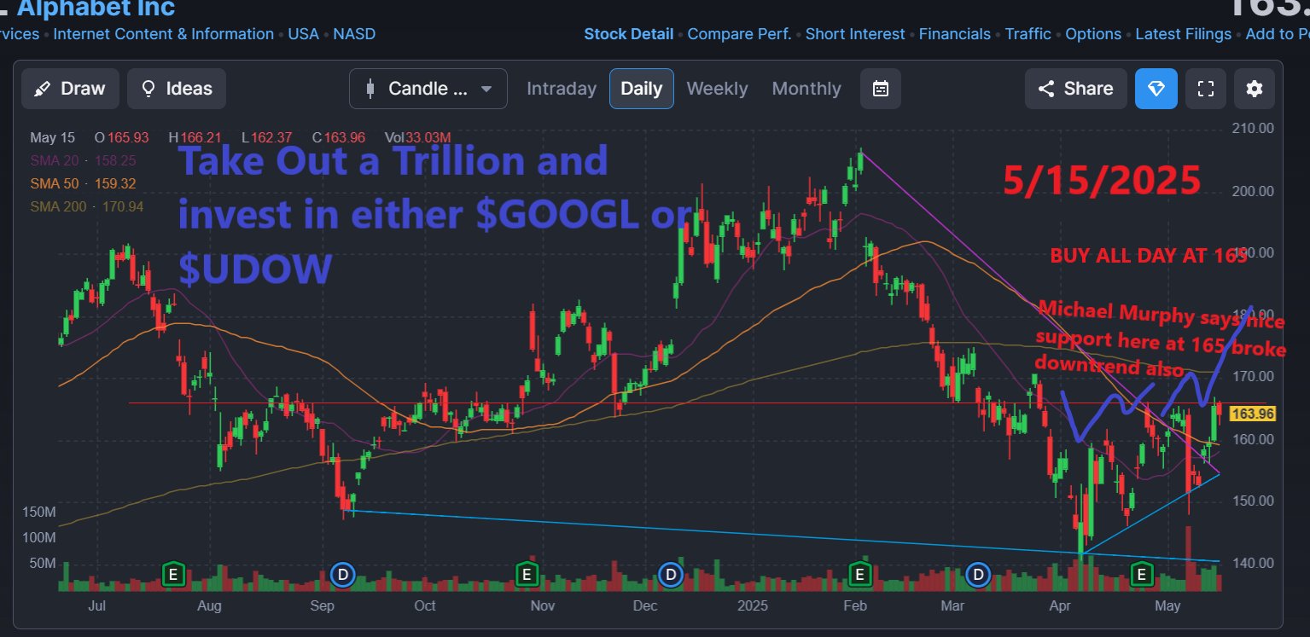
Task: Click the USA country link
Action: tap(303, 34)
